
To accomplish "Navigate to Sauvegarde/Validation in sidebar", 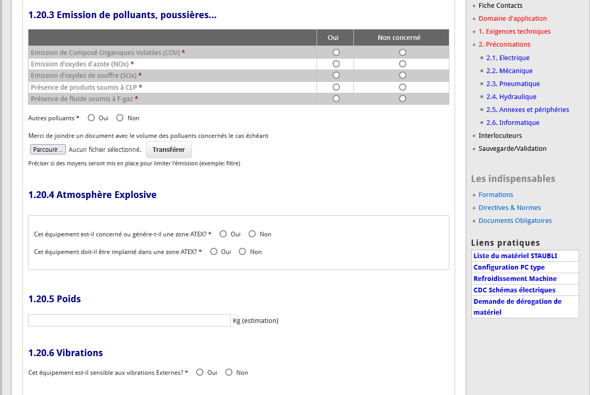I will coord(513,148).
